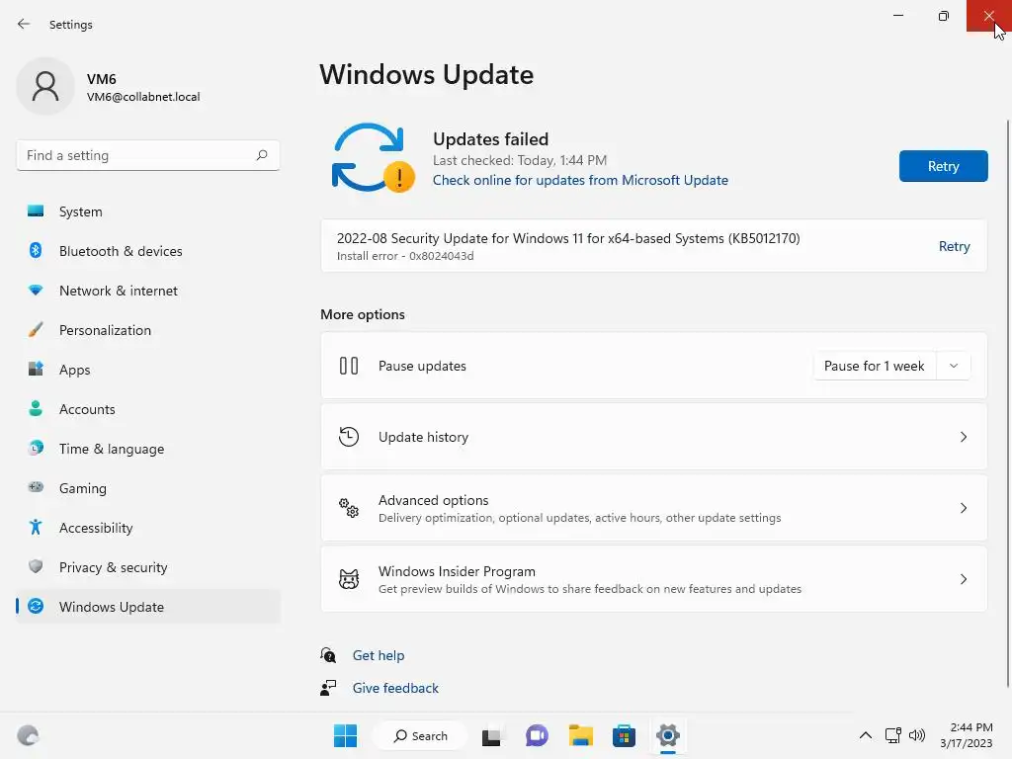1012x759 pixels.
Task: Show hidden system tray icons
Action: point(865,735)
